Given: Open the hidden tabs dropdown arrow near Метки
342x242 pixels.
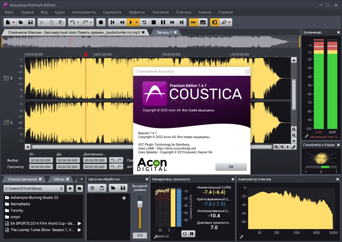Looking at the screenshot, I should point(82,179).
